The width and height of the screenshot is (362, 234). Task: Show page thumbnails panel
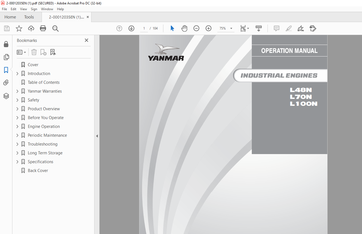(x=6, y=57)
